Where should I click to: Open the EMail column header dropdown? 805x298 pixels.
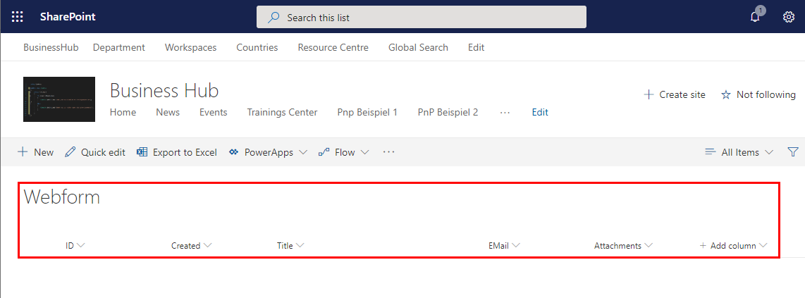tap(504, 246)
